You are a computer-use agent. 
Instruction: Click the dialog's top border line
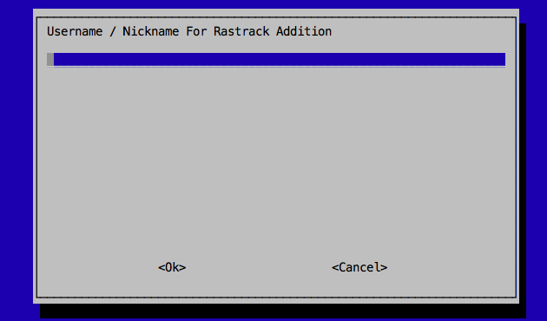point(276,17)
